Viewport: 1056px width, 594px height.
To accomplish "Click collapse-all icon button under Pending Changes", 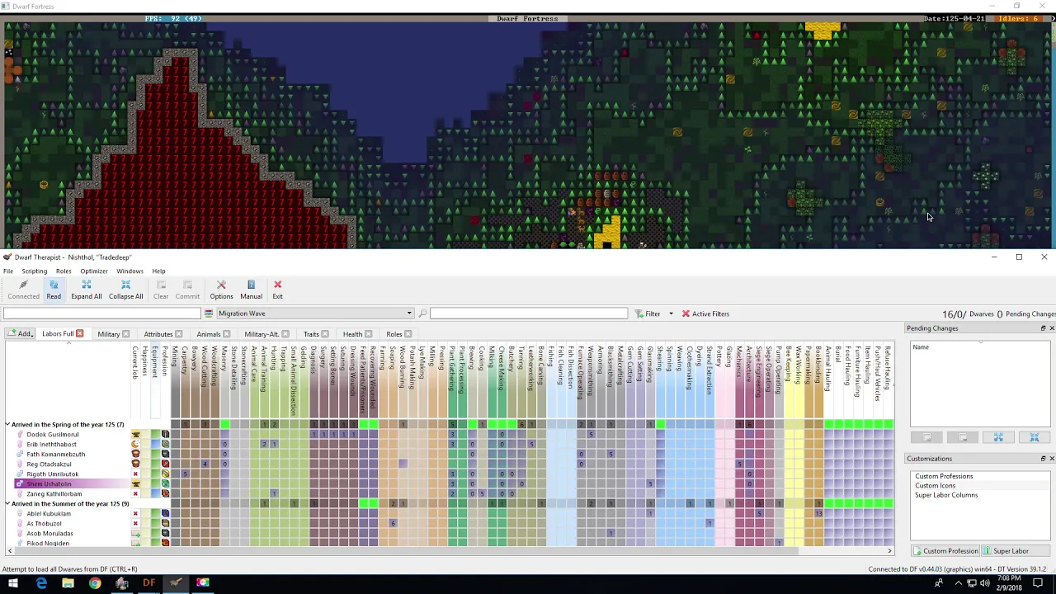I will coord(1034,437).
